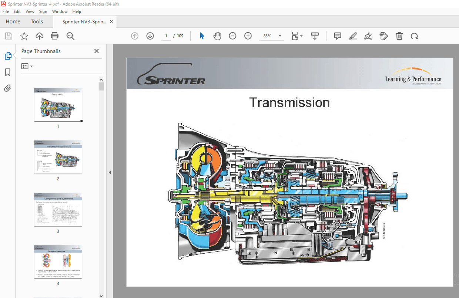Viewport: 459px width, 298px height.
Task: Print the document via the printer icon
Action: point(54,36)
